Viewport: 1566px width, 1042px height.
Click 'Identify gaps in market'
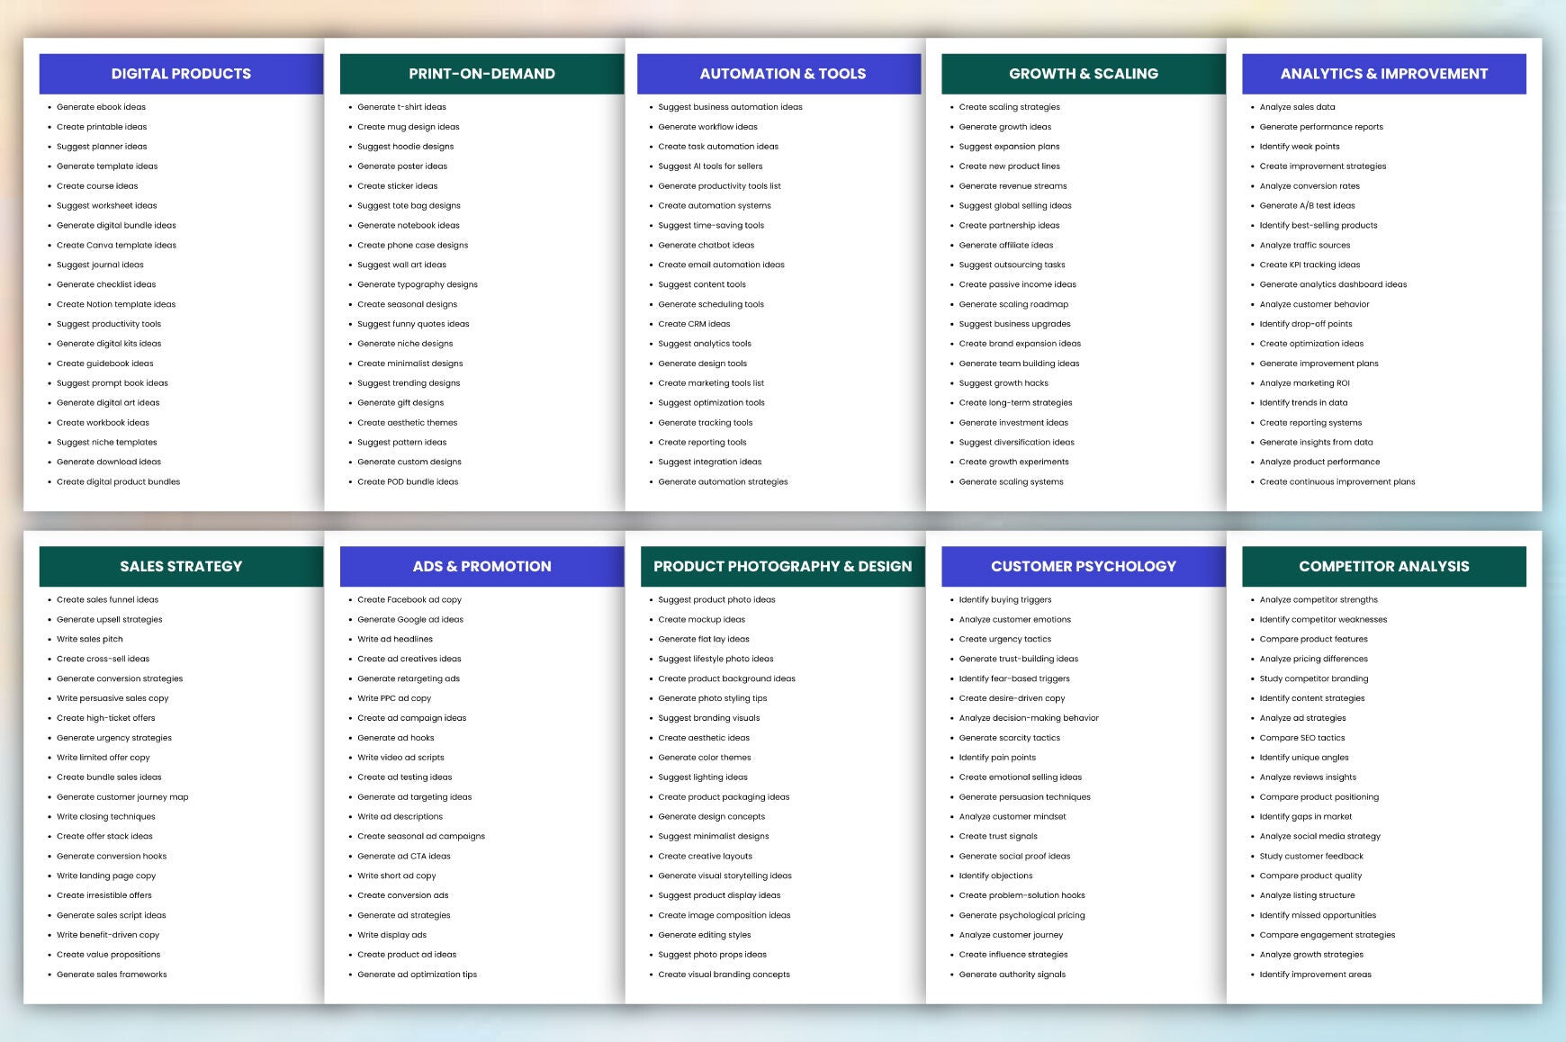coord(1306,817)
